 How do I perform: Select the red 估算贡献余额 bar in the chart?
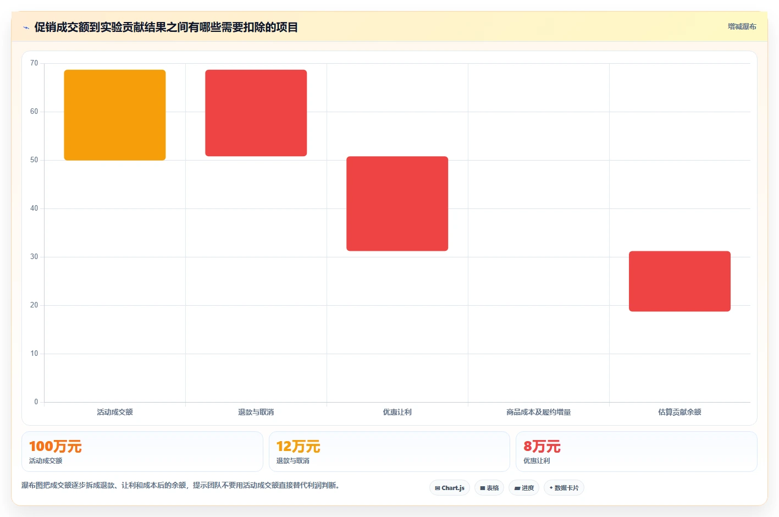[x=680, y=282]
